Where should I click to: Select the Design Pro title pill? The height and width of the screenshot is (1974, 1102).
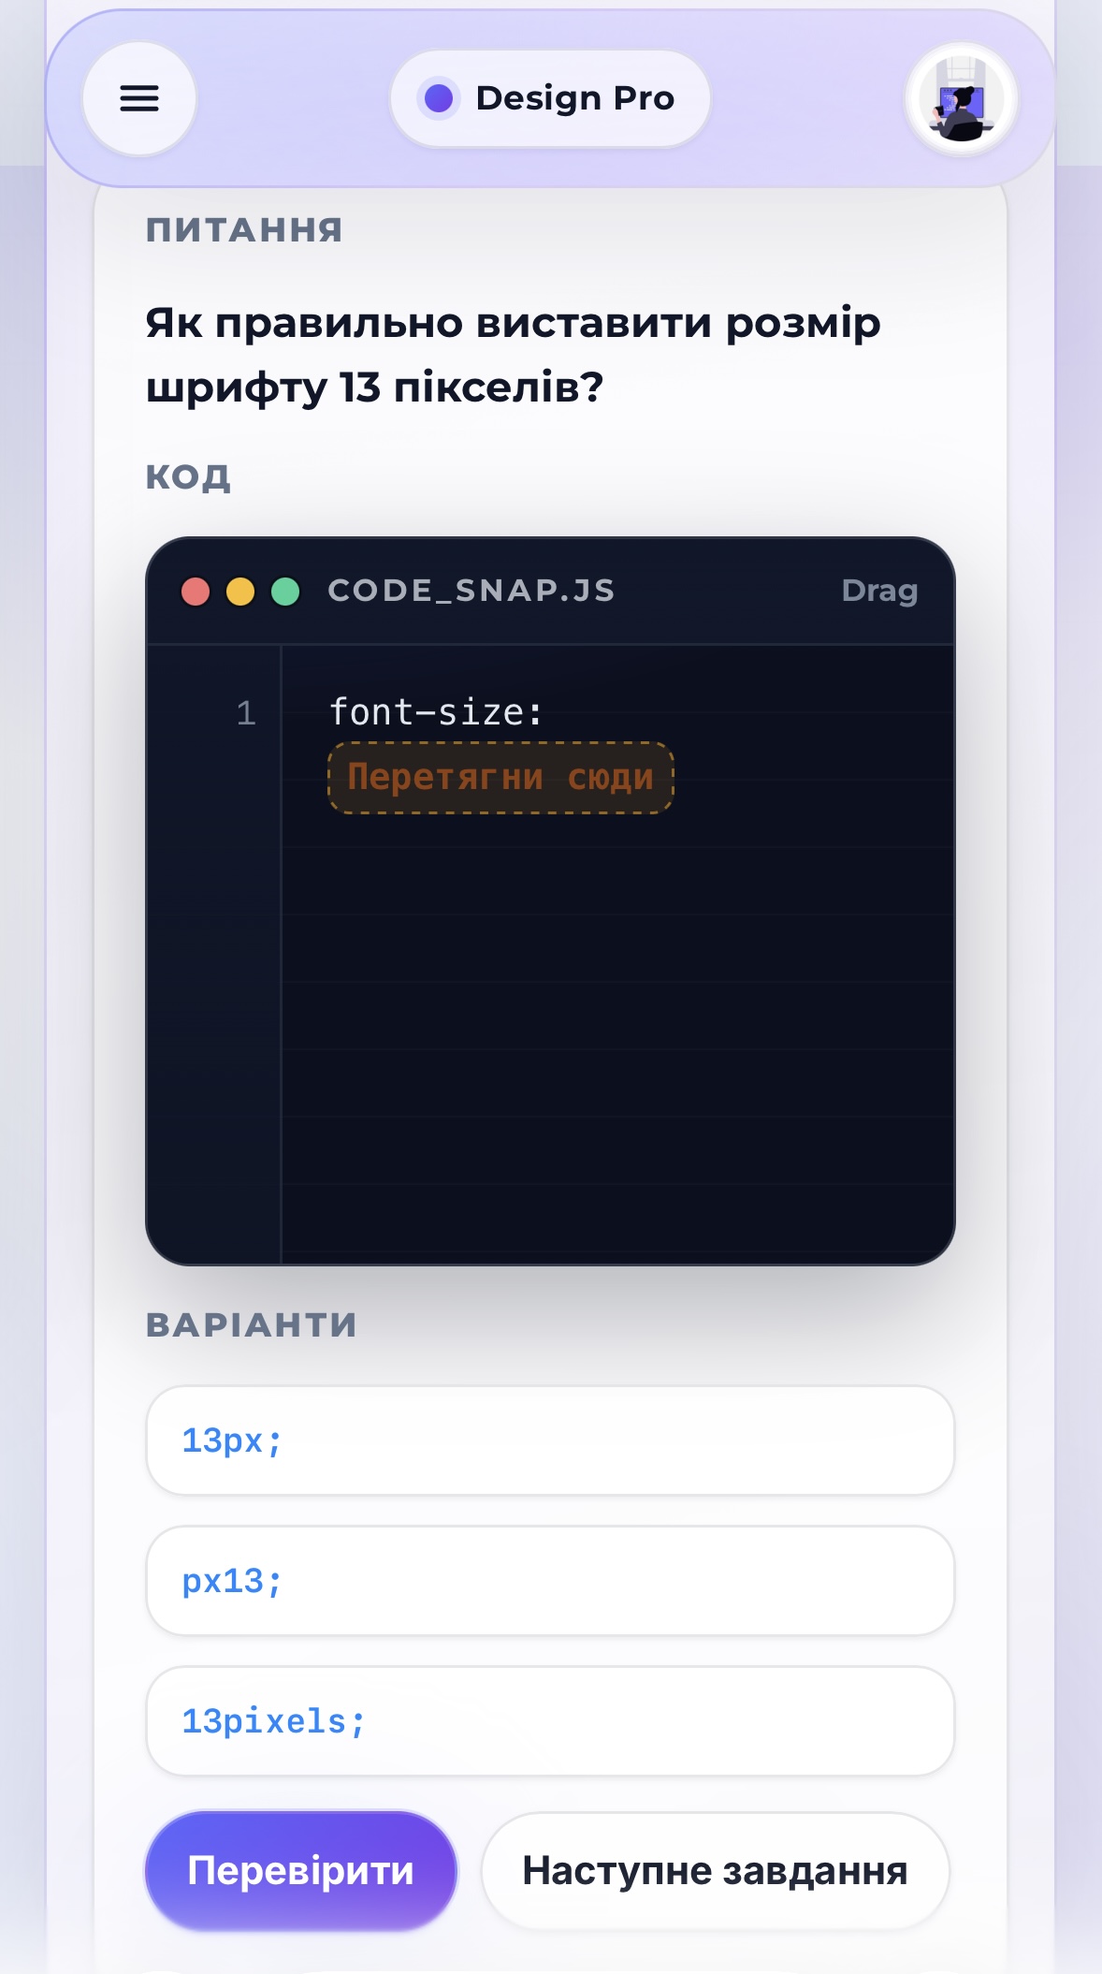coord(550,98)
